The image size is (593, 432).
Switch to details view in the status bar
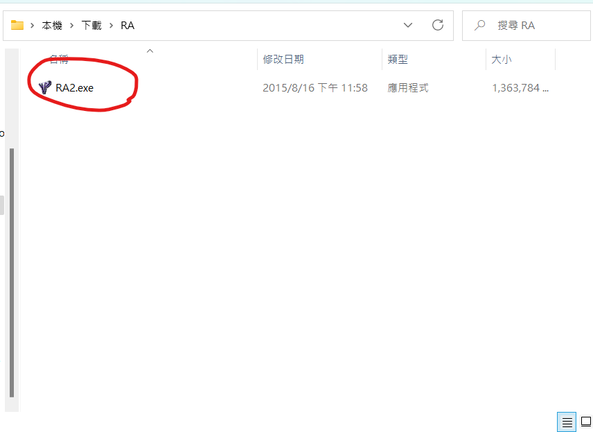(566, 422)
